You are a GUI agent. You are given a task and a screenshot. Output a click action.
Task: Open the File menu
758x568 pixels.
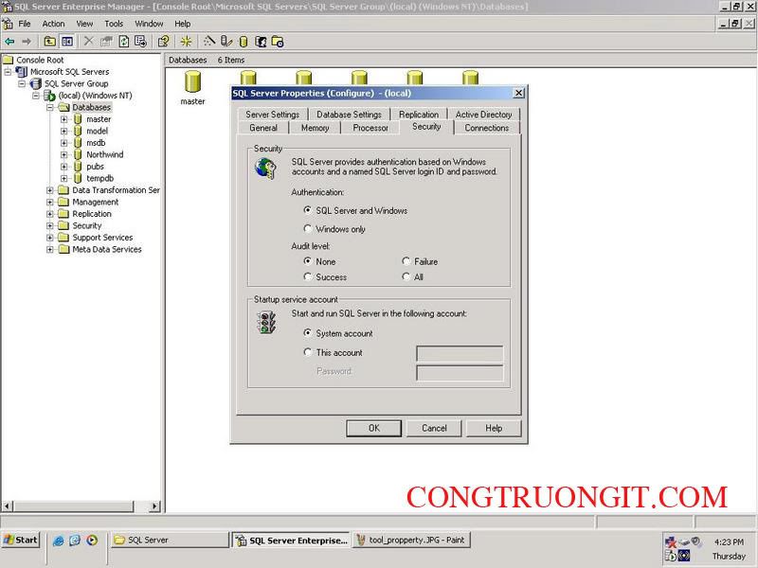(x=25, y=24)
